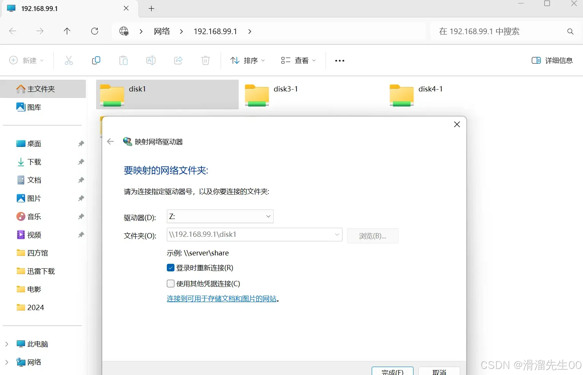The height and width of the screenshot is (375, 583).
Task: Open the 排序 sort dropdown
Action: tap(247, 60)
